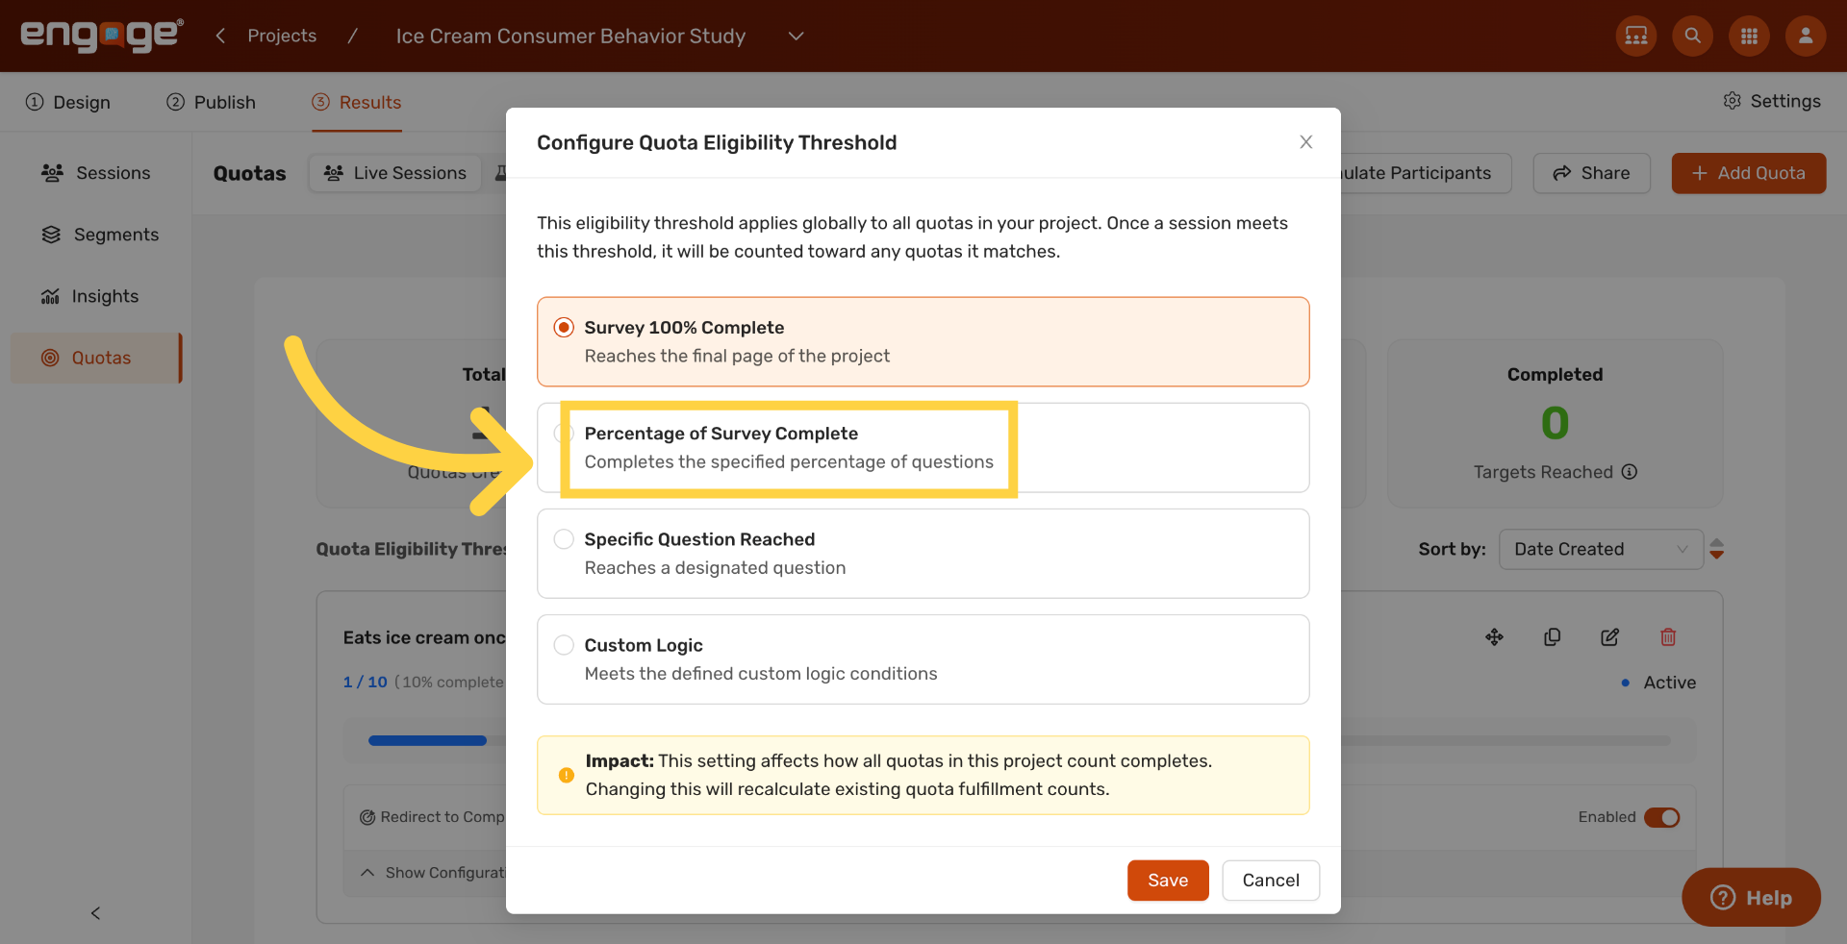
Task: Select Survey 100% Complete radio option
Action: 564,328
